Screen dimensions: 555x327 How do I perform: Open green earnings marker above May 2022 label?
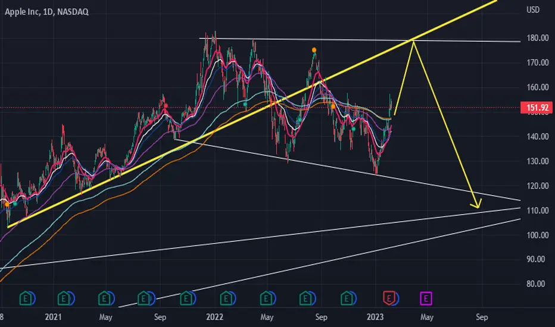[266, 298]
